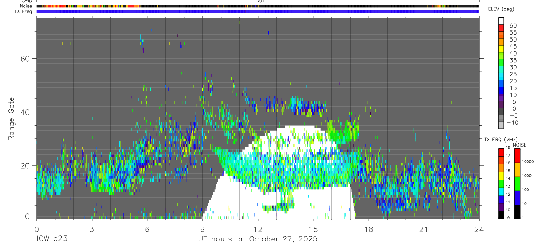Click the '100' value on NOISE colorbar
The height and width of the screenshot is (248, 539).
(526, 189)
